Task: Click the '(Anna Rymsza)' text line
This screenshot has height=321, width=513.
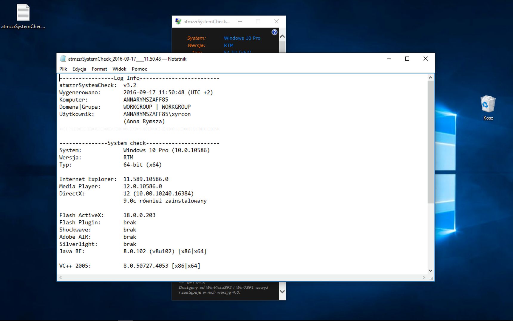Action: [144, 122]
